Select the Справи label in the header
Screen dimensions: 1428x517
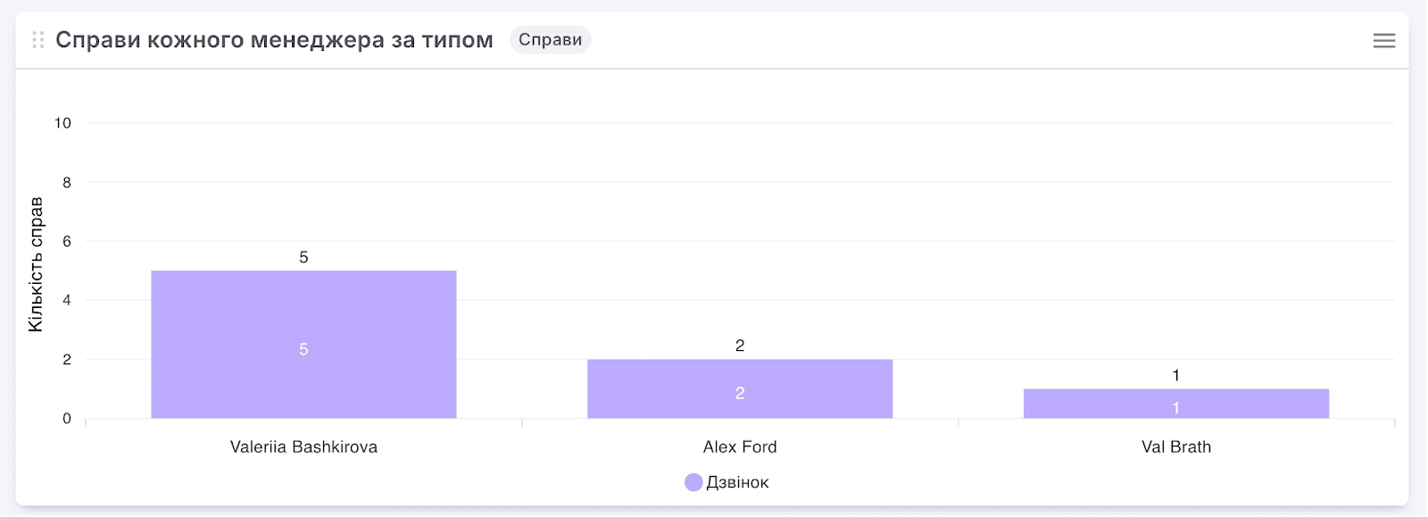551,39
